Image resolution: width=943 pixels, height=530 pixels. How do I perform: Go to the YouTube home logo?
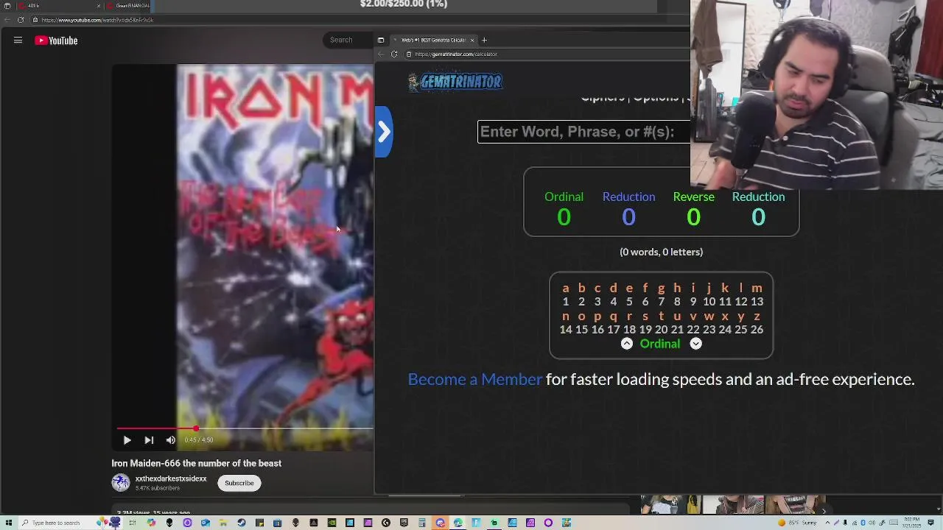click(x=56, y=40)
